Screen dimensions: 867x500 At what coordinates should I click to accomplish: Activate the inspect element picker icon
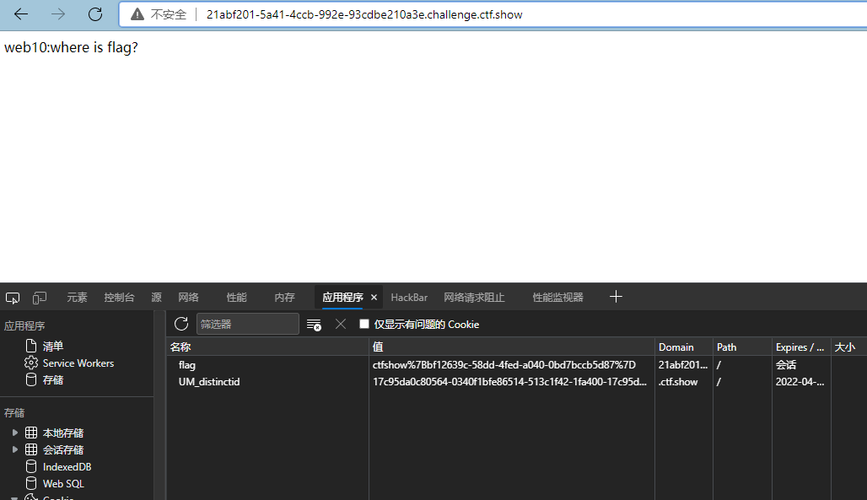coord(13,298)
